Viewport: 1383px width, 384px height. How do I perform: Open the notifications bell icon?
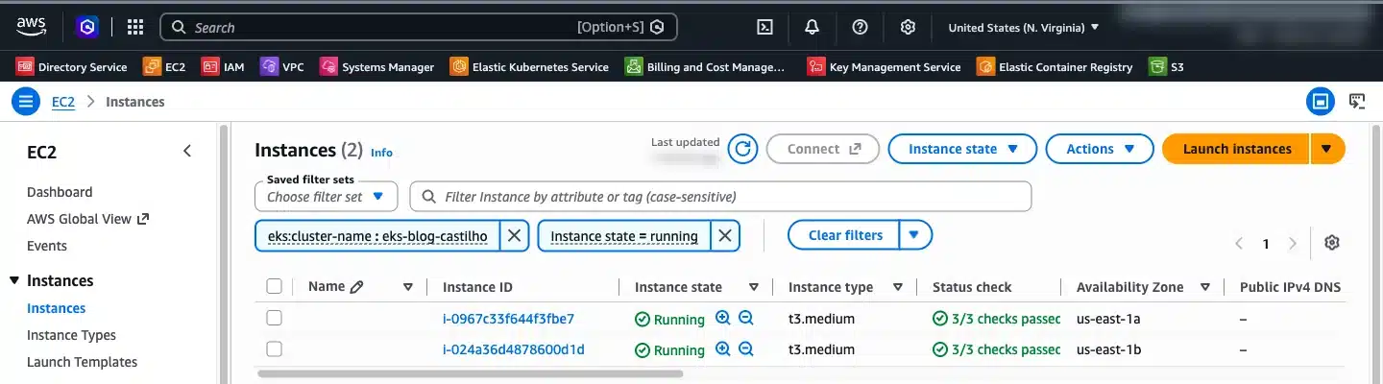pos(812,27)
